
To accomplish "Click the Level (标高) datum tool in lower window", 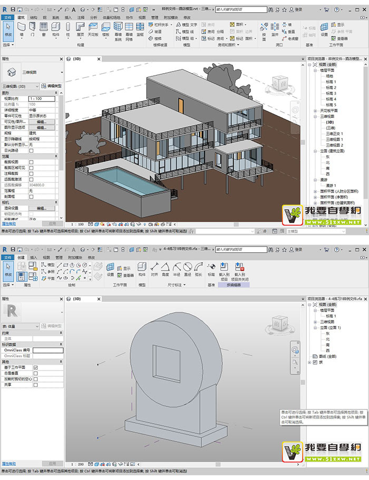I will tap(211, 269).
